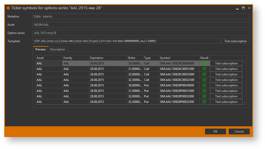Test subscription for SIM.AAL150828P00032500 row
This screenshot has height=149, width=265.
click(226, 102)
